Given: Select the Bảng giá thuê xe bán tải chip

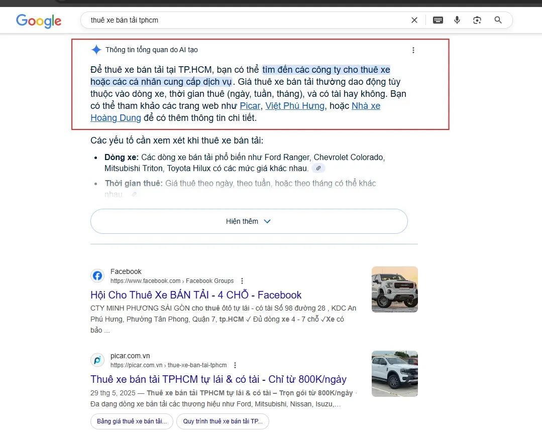Looking at the screenshot, I should pyautogui.click(x=132, y=421).
